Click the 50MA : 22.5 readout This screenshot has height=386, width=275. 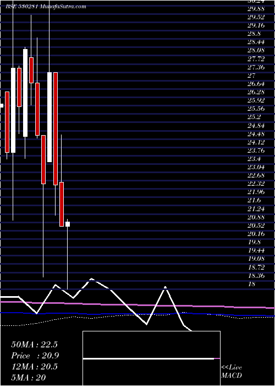click(x=34, y=345)
